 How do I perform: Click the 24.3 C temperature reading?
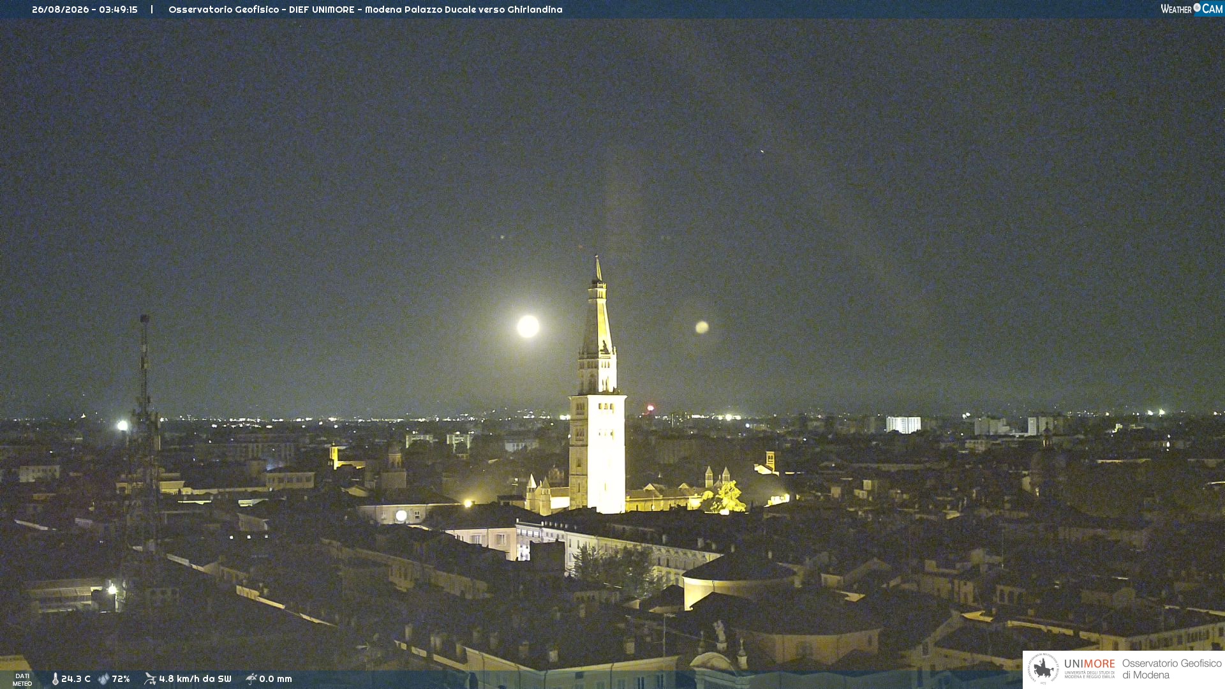(x=76, y=679)
